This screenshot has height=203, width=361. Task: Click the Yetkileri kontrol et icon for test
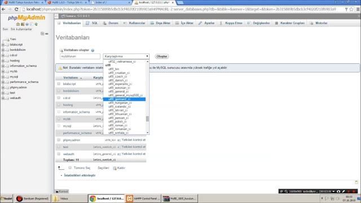[119, 147]
